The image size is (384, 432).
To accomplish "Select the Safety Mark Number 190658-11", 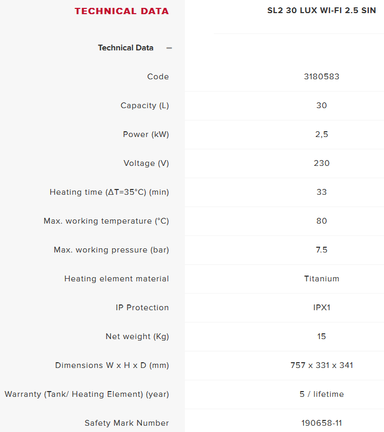I will point(322,423).
